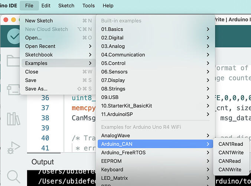Select the highlighted Arduino_CAN entry

pos(155,144)
